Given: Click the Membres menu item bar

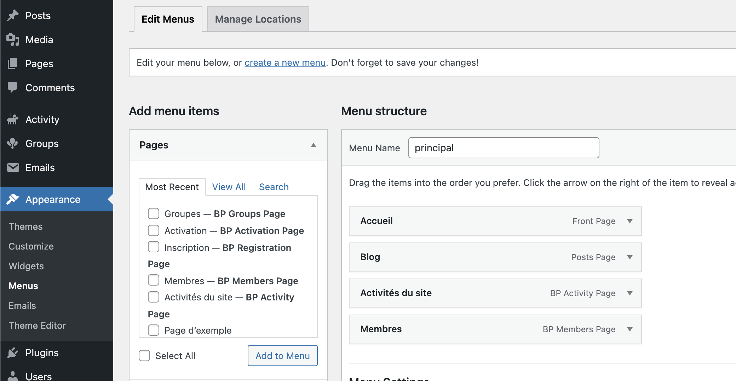Looking at the screenshot, I should (x=495, y=329).
